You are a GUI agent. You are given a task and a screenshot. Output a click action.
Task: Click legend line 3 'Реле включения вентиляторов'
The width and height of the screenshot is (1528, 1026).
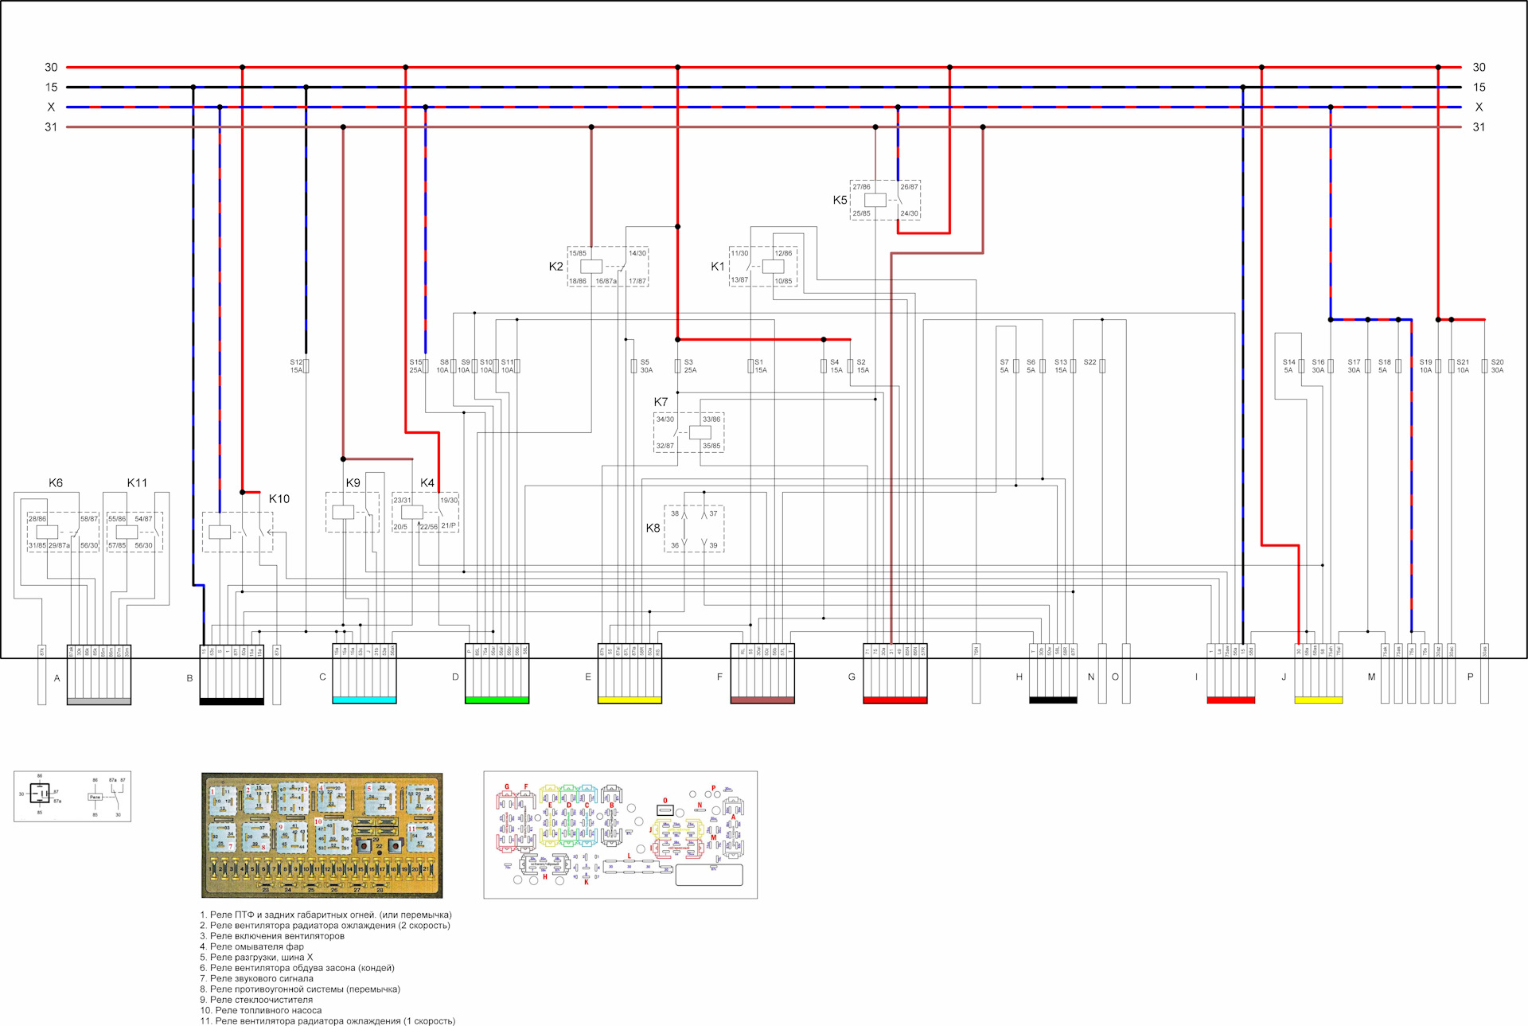click(272, 936)
